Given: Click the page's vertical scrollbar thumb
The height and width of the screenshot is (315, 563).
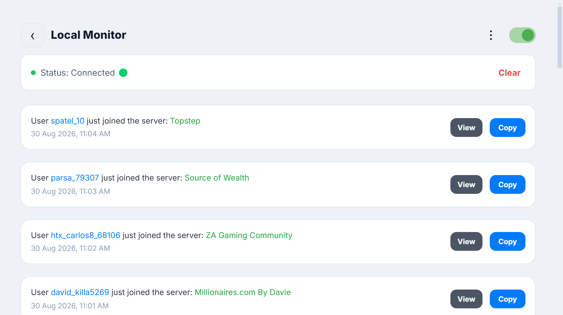Looking at the screenshot, I should tap(560, 37).
